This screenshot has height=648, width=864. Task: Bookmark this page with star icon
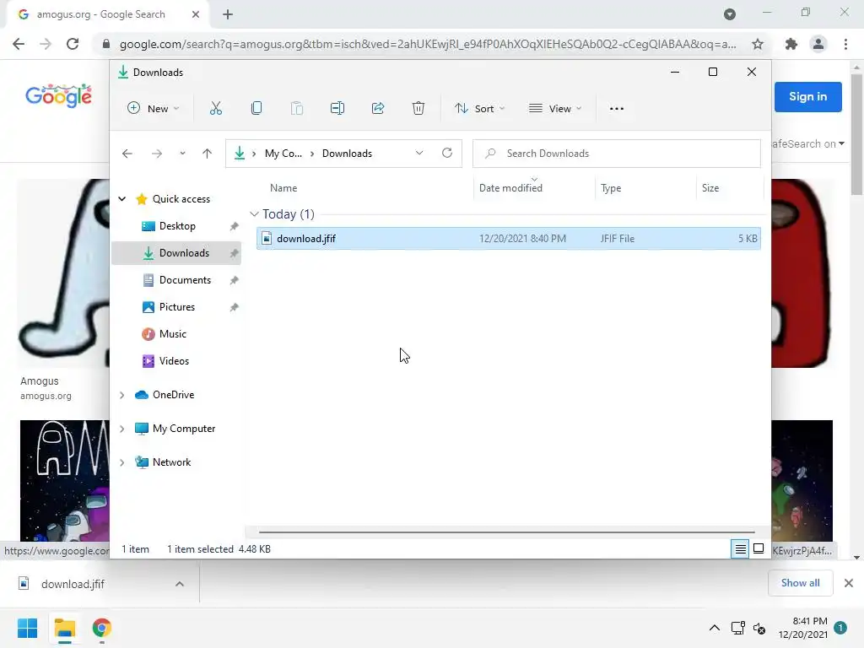758,44
